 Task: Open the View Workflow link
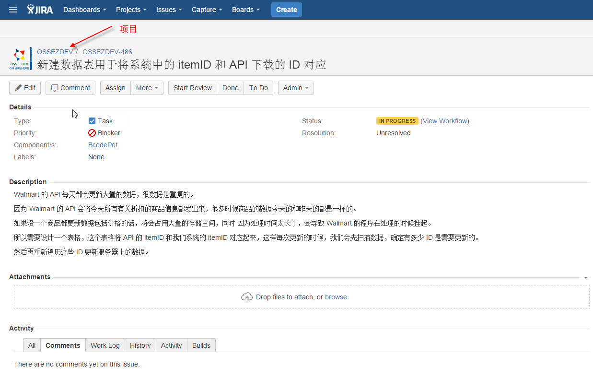tap(445, 121)
